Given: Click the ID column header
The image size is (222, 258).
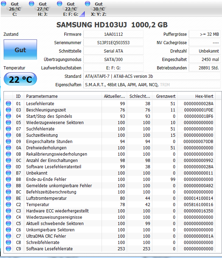Looking at the screenshot, I should coord(19,96).
